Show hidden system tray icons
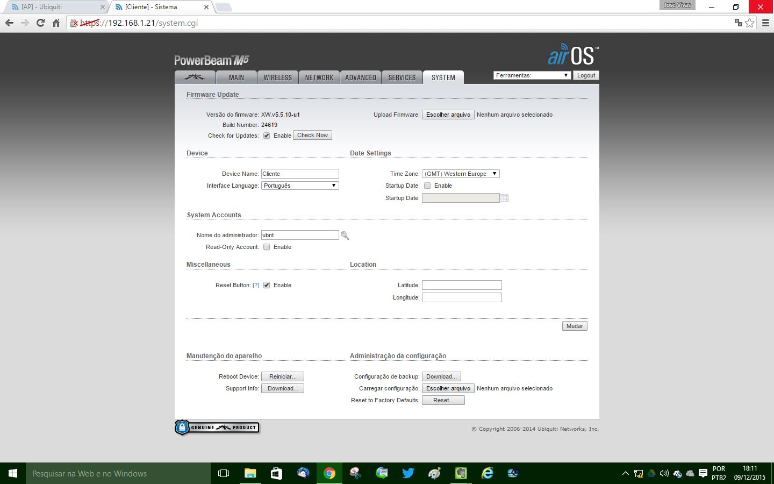 pyautogui.click(x=625, y=473)
